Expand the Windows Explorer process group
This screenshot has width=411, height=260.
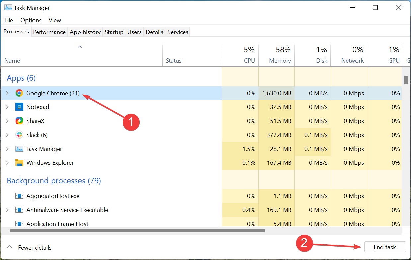(7, 163)
